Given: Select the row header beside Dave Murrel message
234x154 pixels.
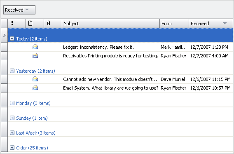Looking at the screenshot, I should pyautogui.click(x=5, y=79).
